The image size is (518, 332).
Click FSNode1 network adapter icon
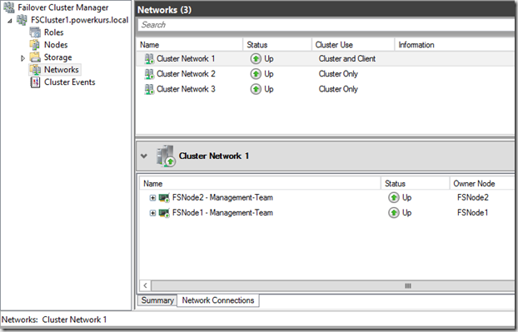(164, 213)
